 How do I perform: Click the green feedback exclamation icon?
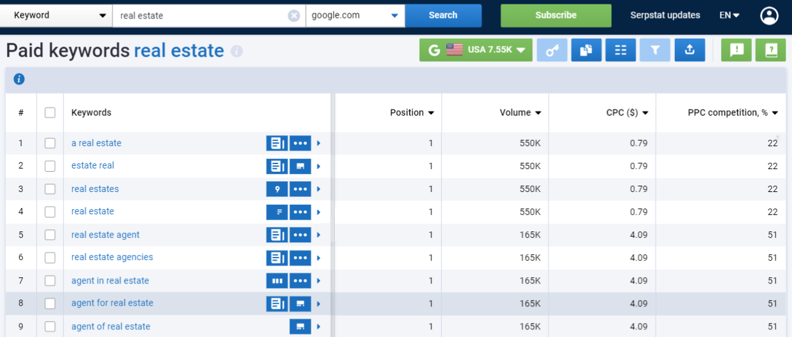(x=737, y=50)
